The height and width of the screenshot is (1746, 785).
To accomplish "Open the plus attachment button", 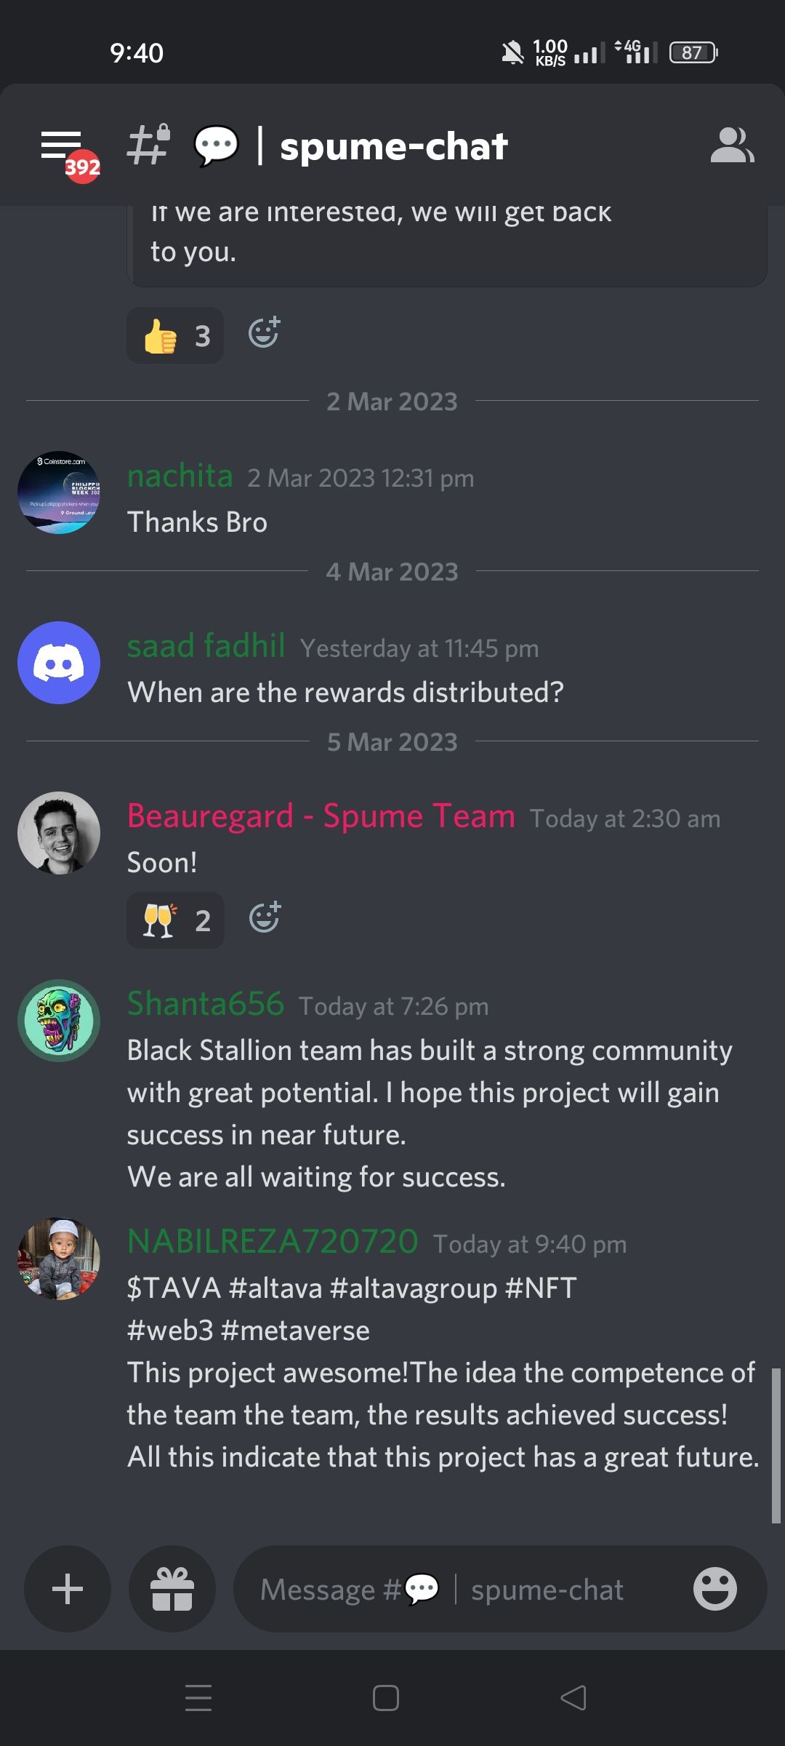I will click(x=68, y=1589).
